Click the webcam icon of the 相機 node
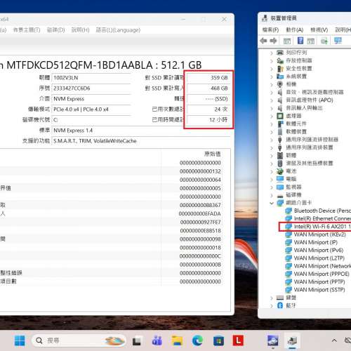This screenshot has width=351, height=351. click(280, 84)
